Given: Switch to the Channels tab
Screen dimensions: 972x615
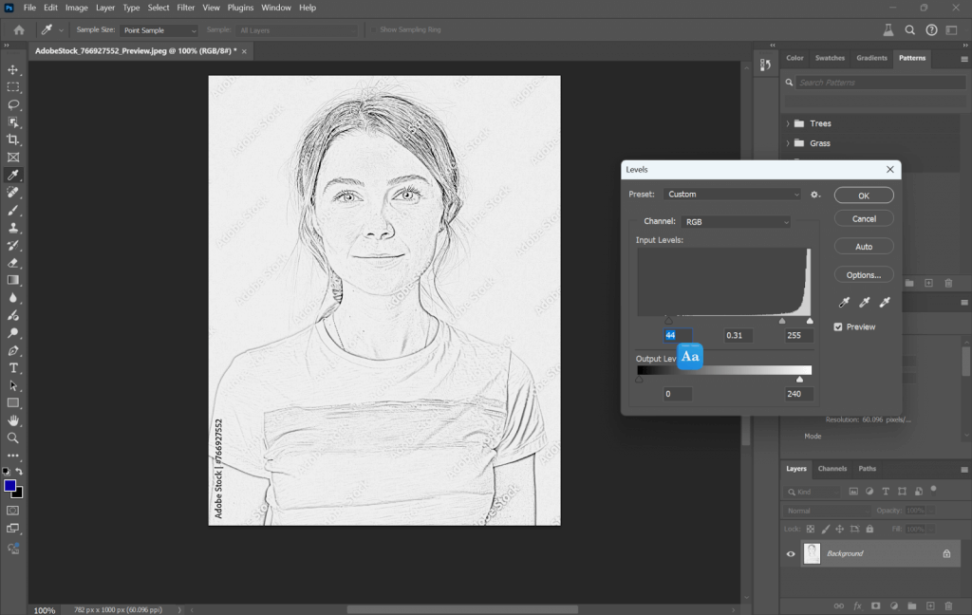Looking at the screenshot, I should (x=832, y=469).
